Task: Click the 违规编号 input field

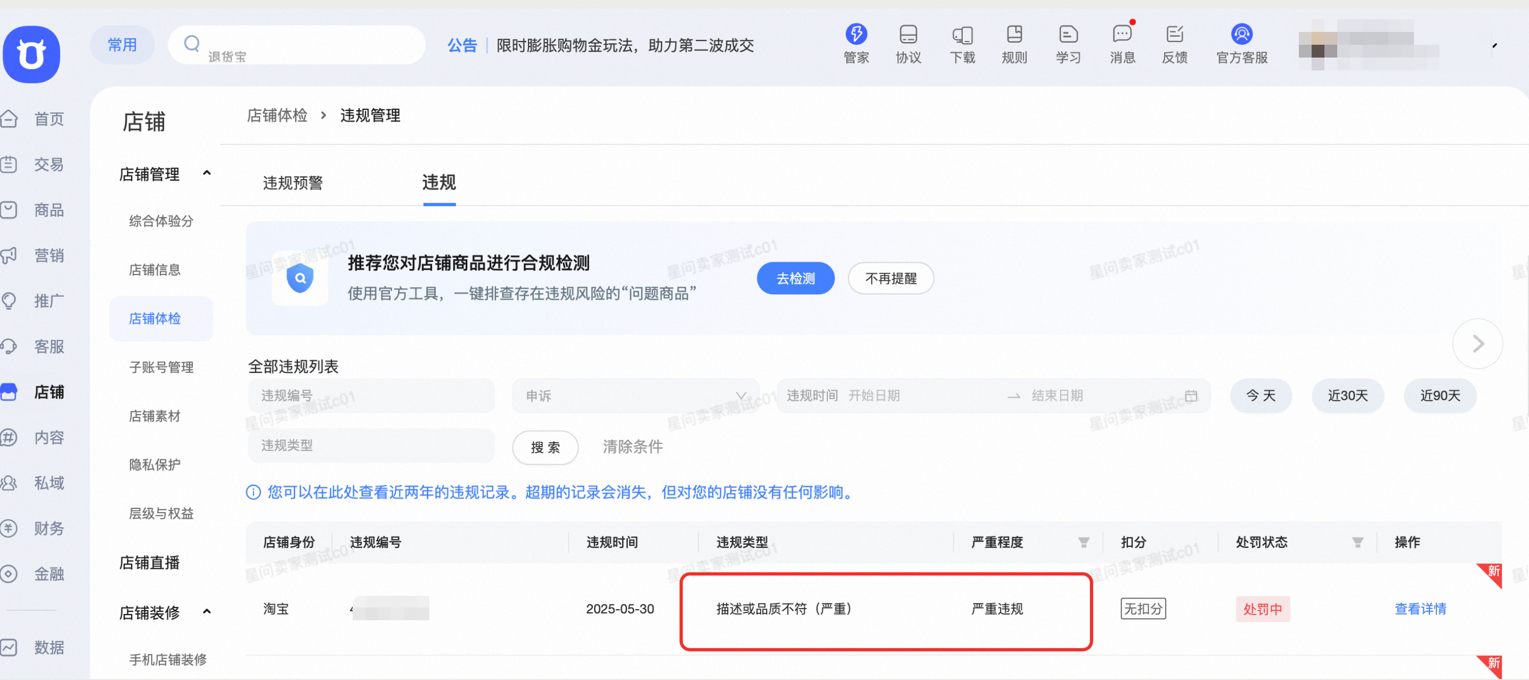Action: (x=371, y=395)
